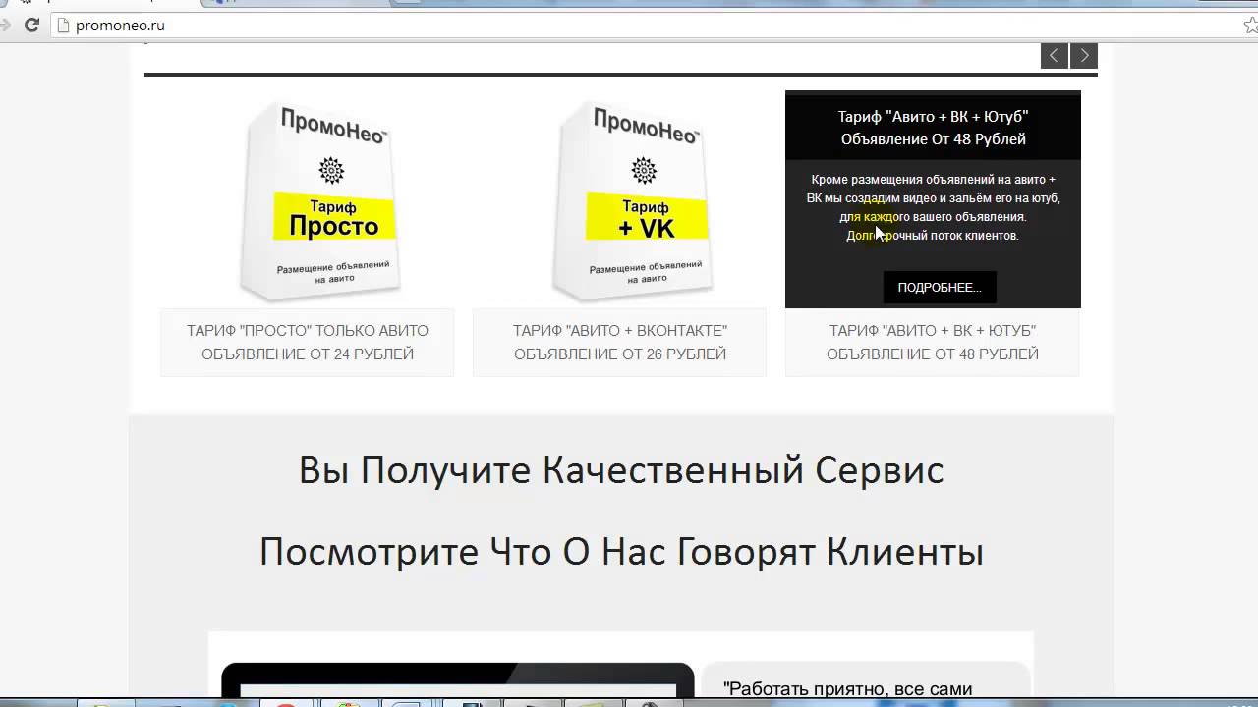Click the promoneo.ru address bar

629,26
